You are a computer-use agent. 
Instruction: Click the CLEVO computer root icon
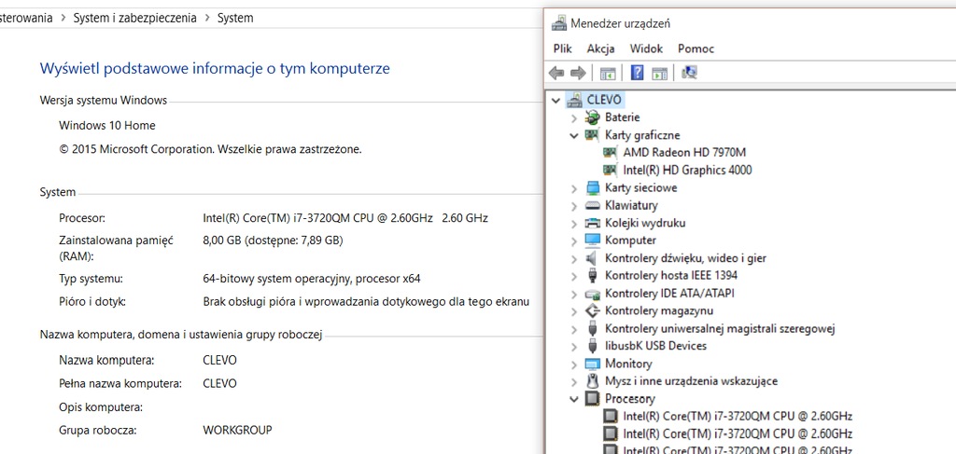[x=574, y=99]
